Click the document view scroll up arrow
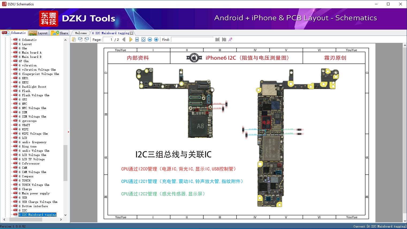Screen dimensions: 407x229 (x=405, y=46)
